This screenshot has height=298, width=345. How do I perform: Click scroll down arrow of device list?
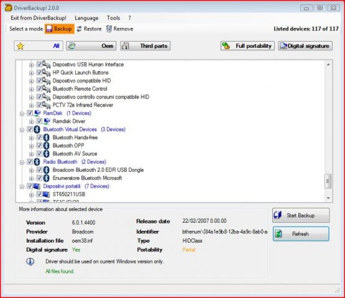click(x=328, y=198)
